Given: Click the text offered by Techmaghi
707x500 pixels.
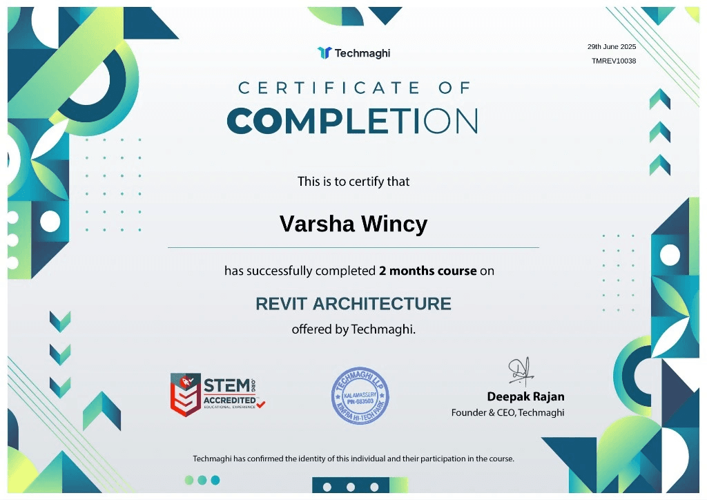Looking at the screenshot, I should (353, 329).
